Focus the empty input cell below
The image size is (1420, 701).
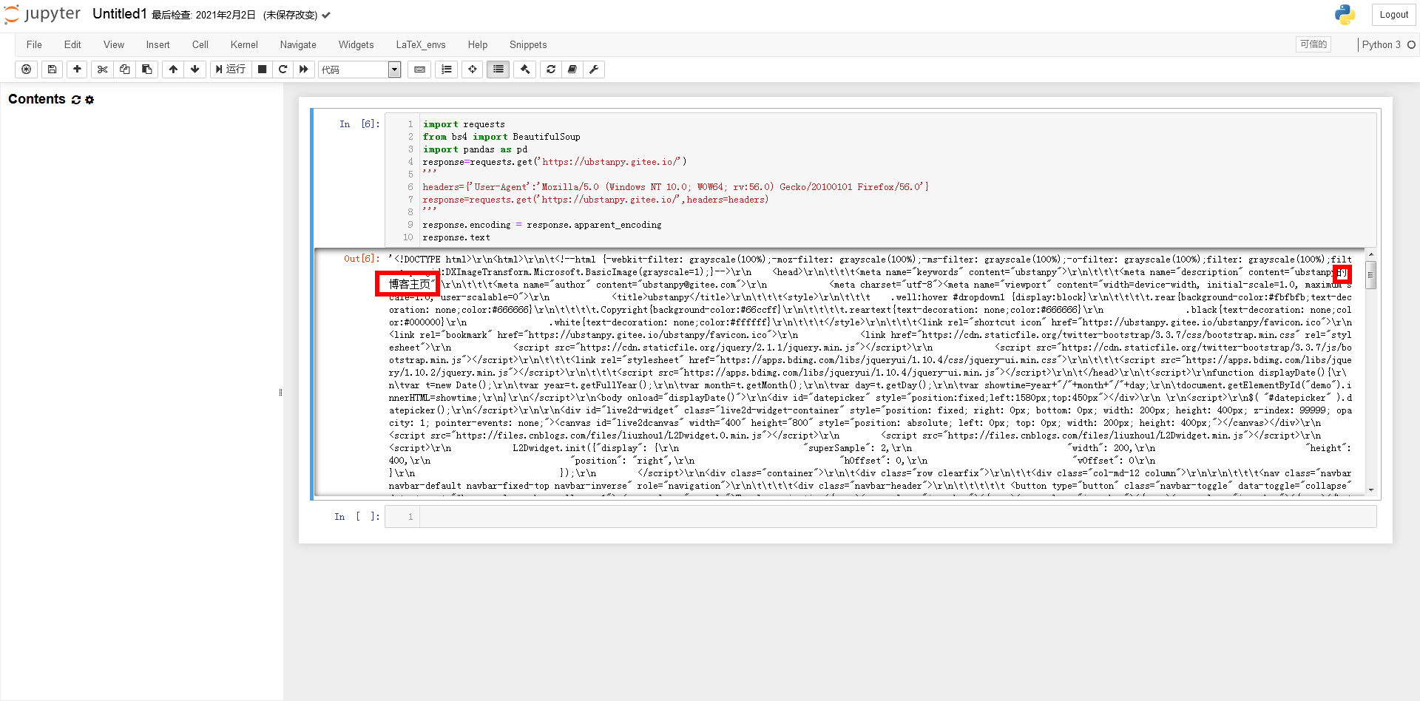898,517
